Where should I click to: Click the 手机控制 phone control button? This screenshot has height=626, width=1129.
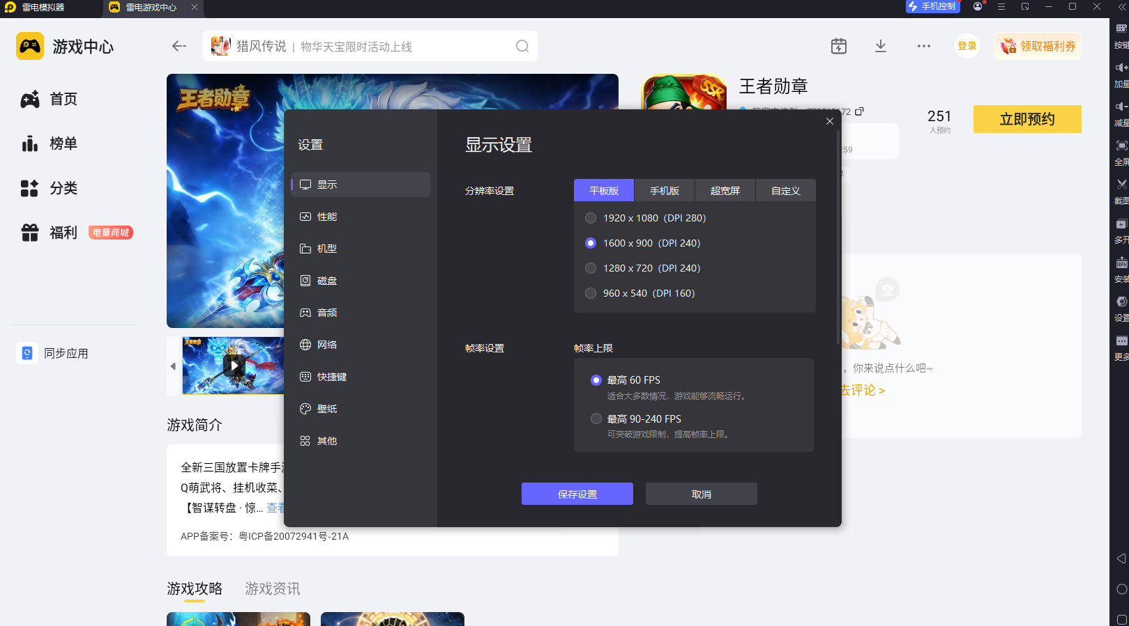932,7
